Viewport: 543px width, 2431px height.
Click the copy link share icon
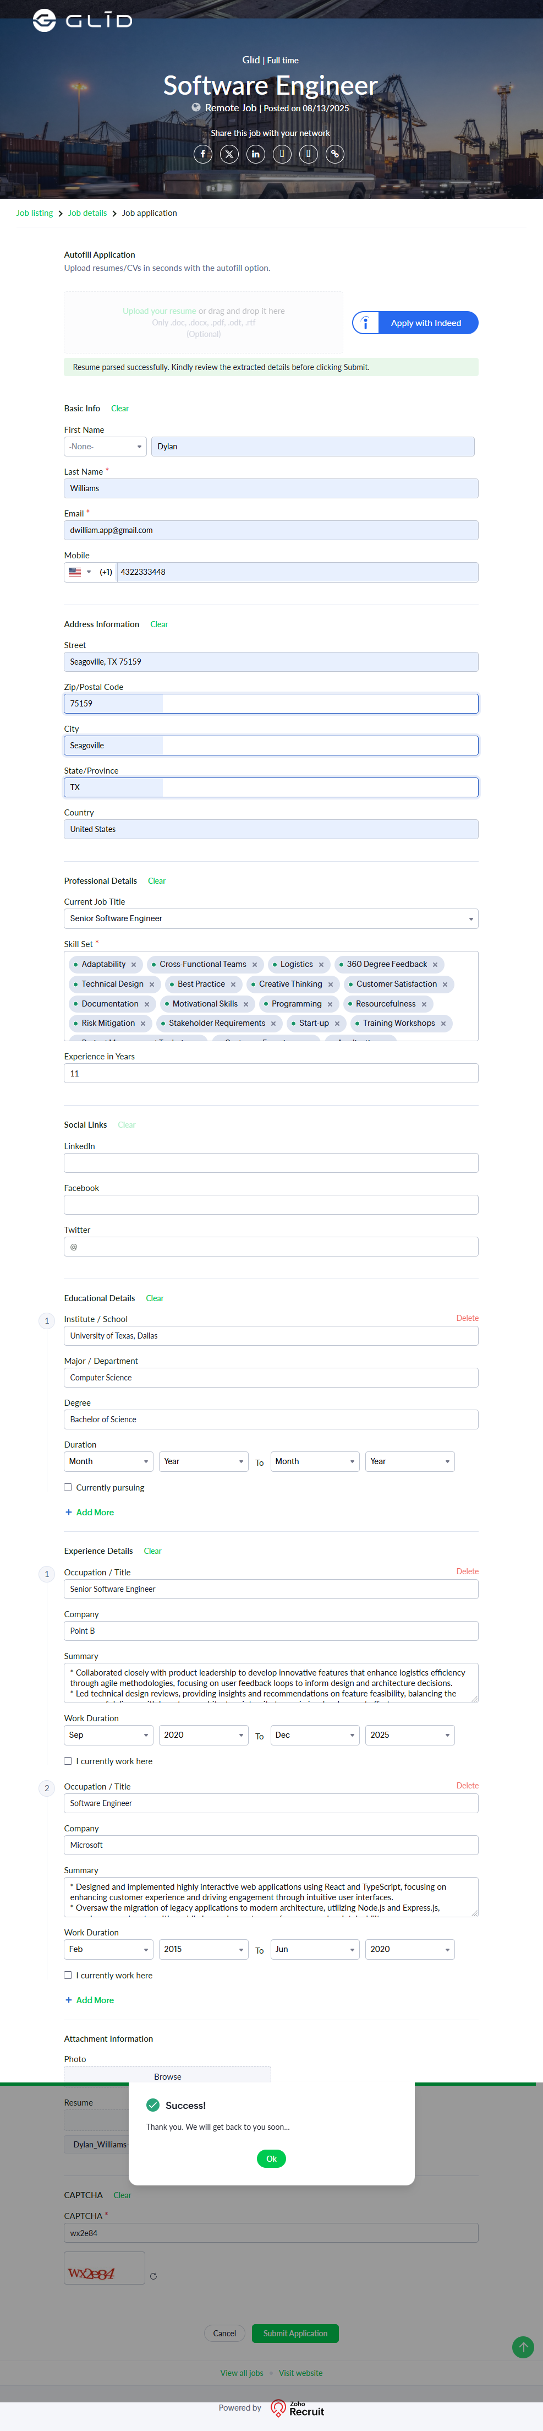pos(334,154)
